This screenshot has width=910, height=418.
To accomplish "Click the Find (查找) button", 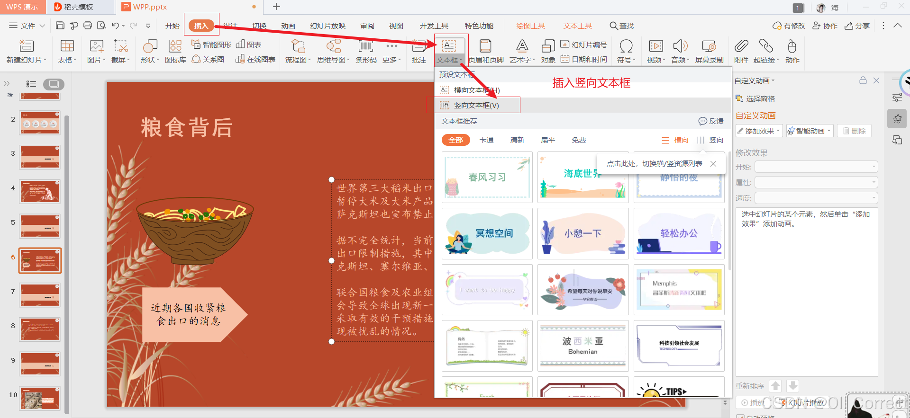I will pyautogui.click(x=622, y=26).
